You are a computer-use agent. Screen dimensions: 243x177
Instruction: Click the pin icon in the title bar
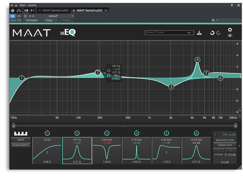(x=232, y=5)
